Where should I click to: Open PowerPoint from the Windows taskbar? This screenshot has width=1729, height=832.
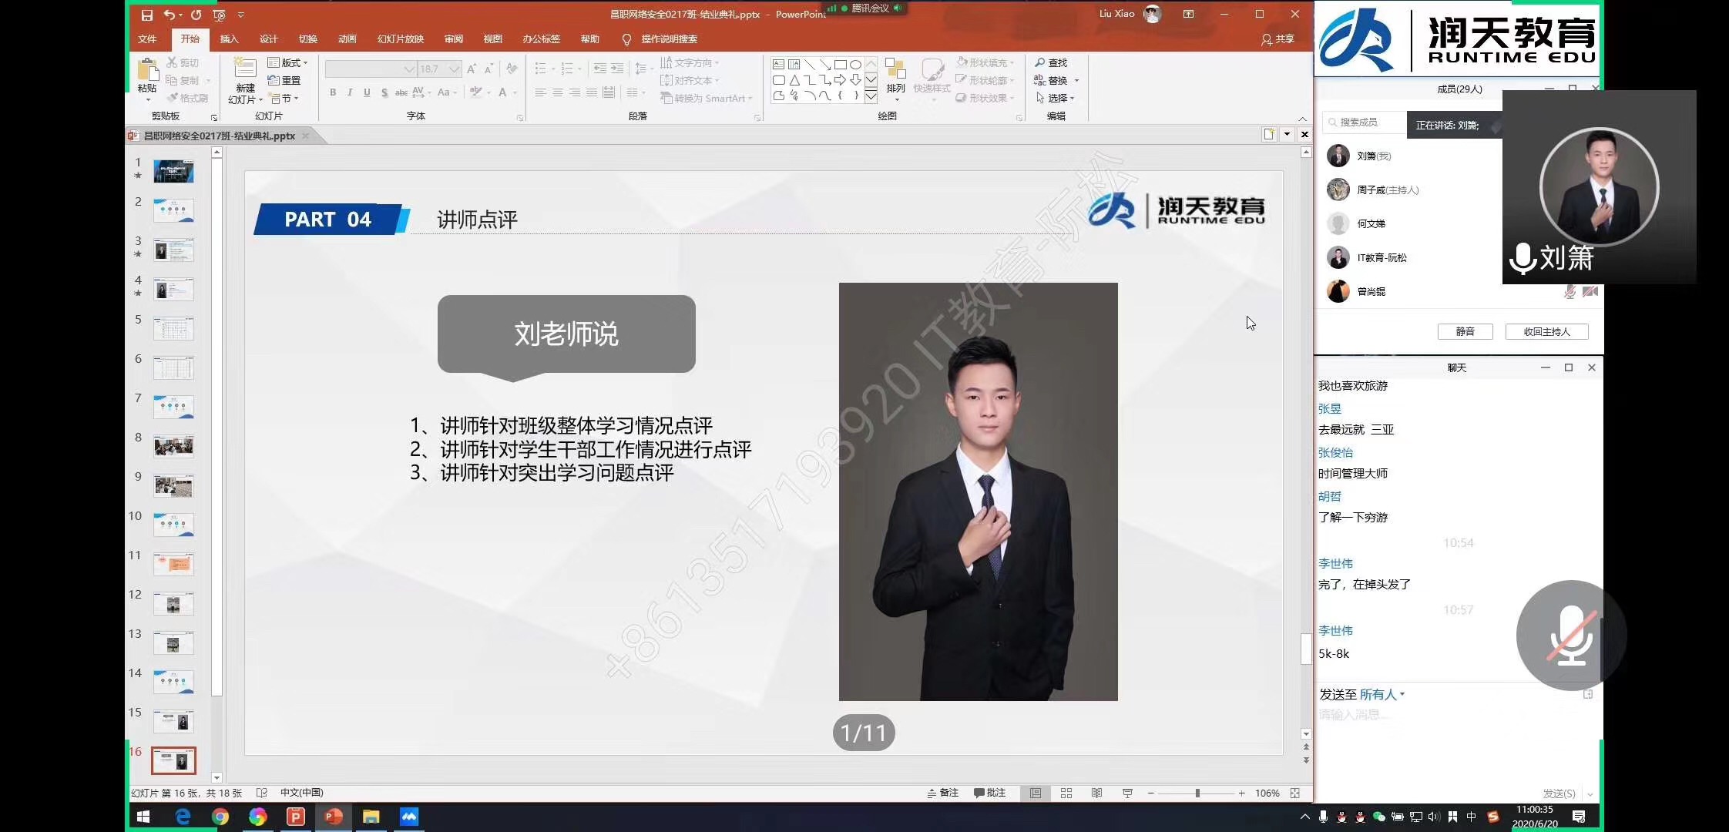334,817
